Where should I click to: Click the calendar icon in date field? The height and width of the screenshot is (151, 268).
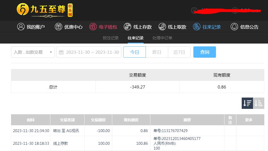(x=61, y=52)
